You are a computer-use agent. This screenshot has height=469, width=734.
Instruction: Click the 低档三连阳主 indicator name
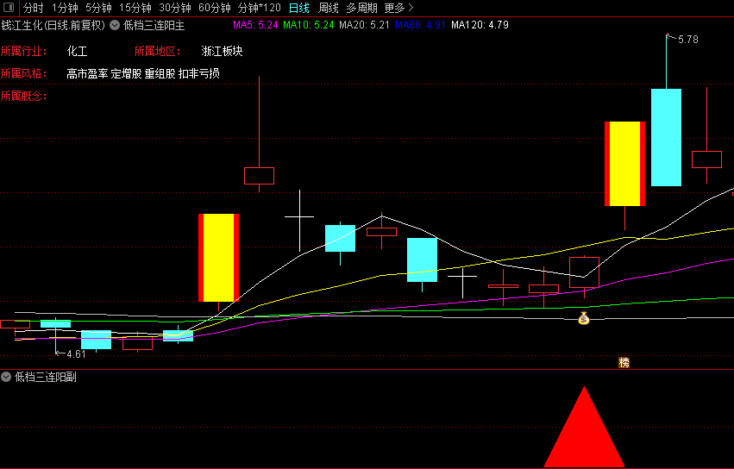tap(154, 25)
